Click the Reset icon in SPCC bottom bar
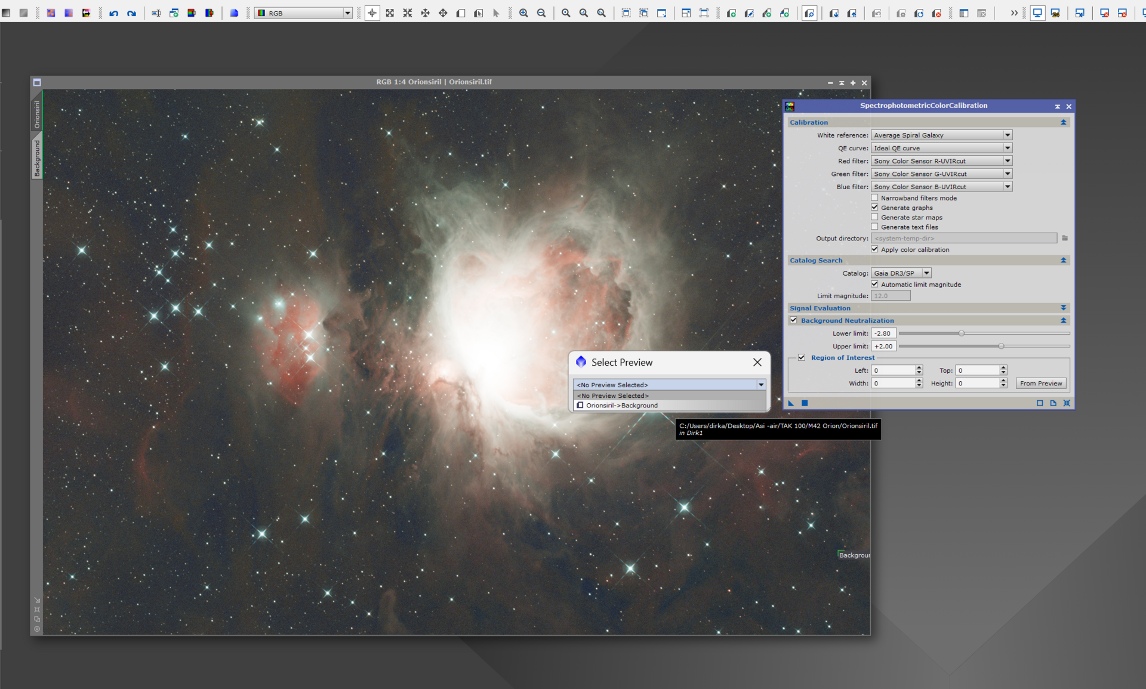The height and width of the screenshot is (689, 1146). (x=1067, y=403)
